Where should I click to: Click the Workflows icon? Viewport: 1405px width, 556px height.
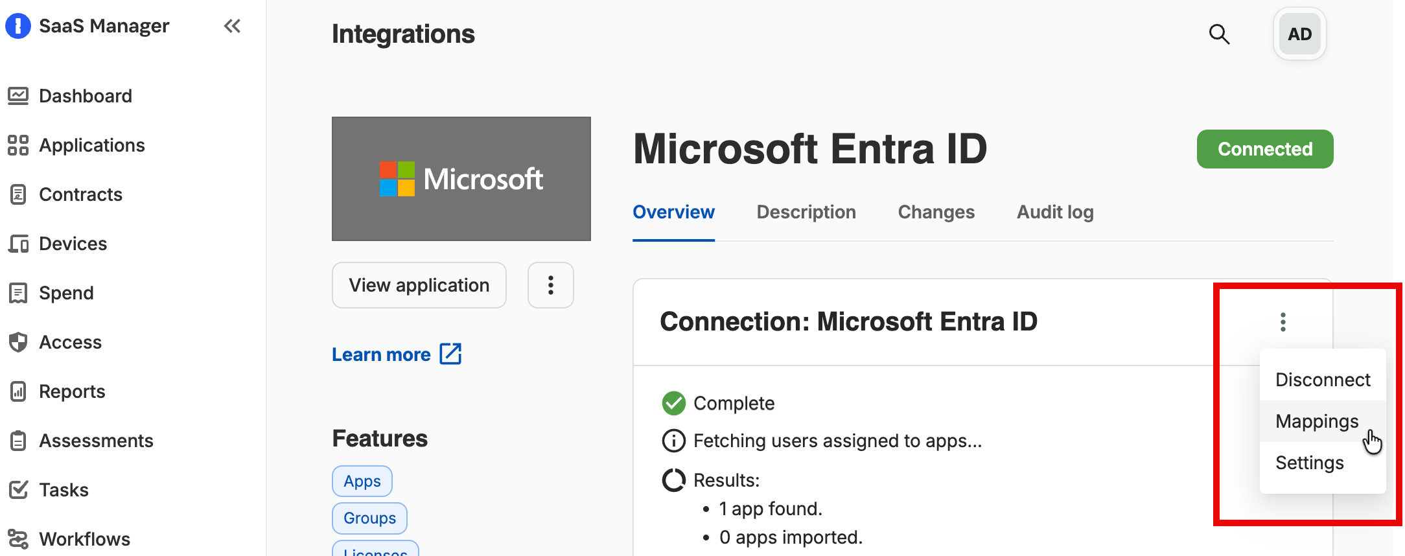18,539
